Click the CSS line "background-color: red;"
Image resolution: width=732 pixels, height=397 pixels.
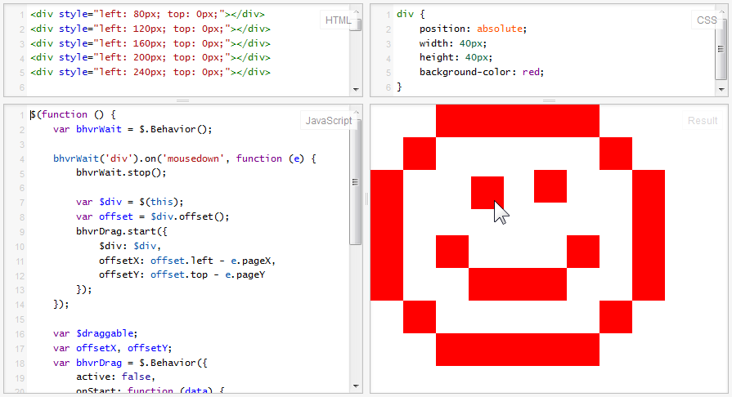(x=482, y=73)
